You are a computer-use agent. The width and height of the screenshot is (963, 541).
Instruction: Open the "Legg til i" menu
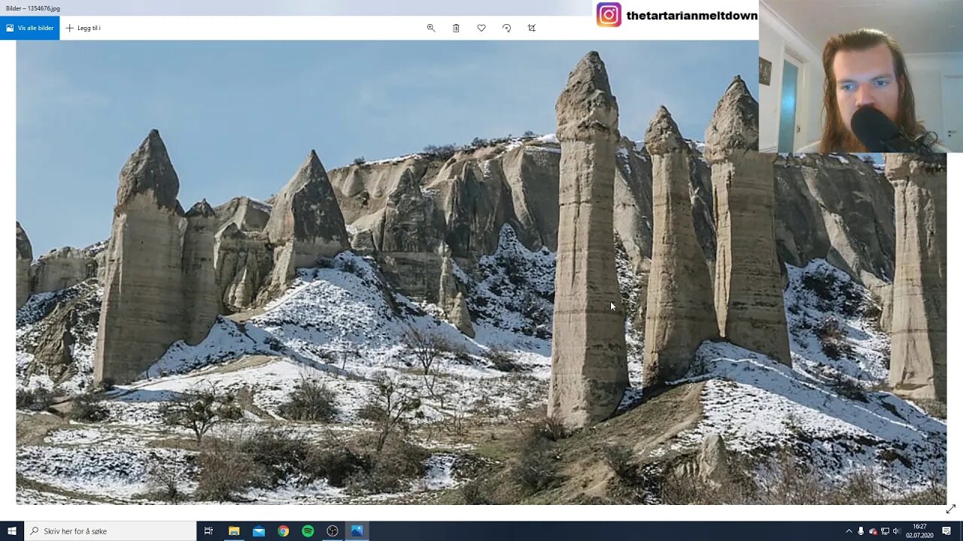[83, 28]
